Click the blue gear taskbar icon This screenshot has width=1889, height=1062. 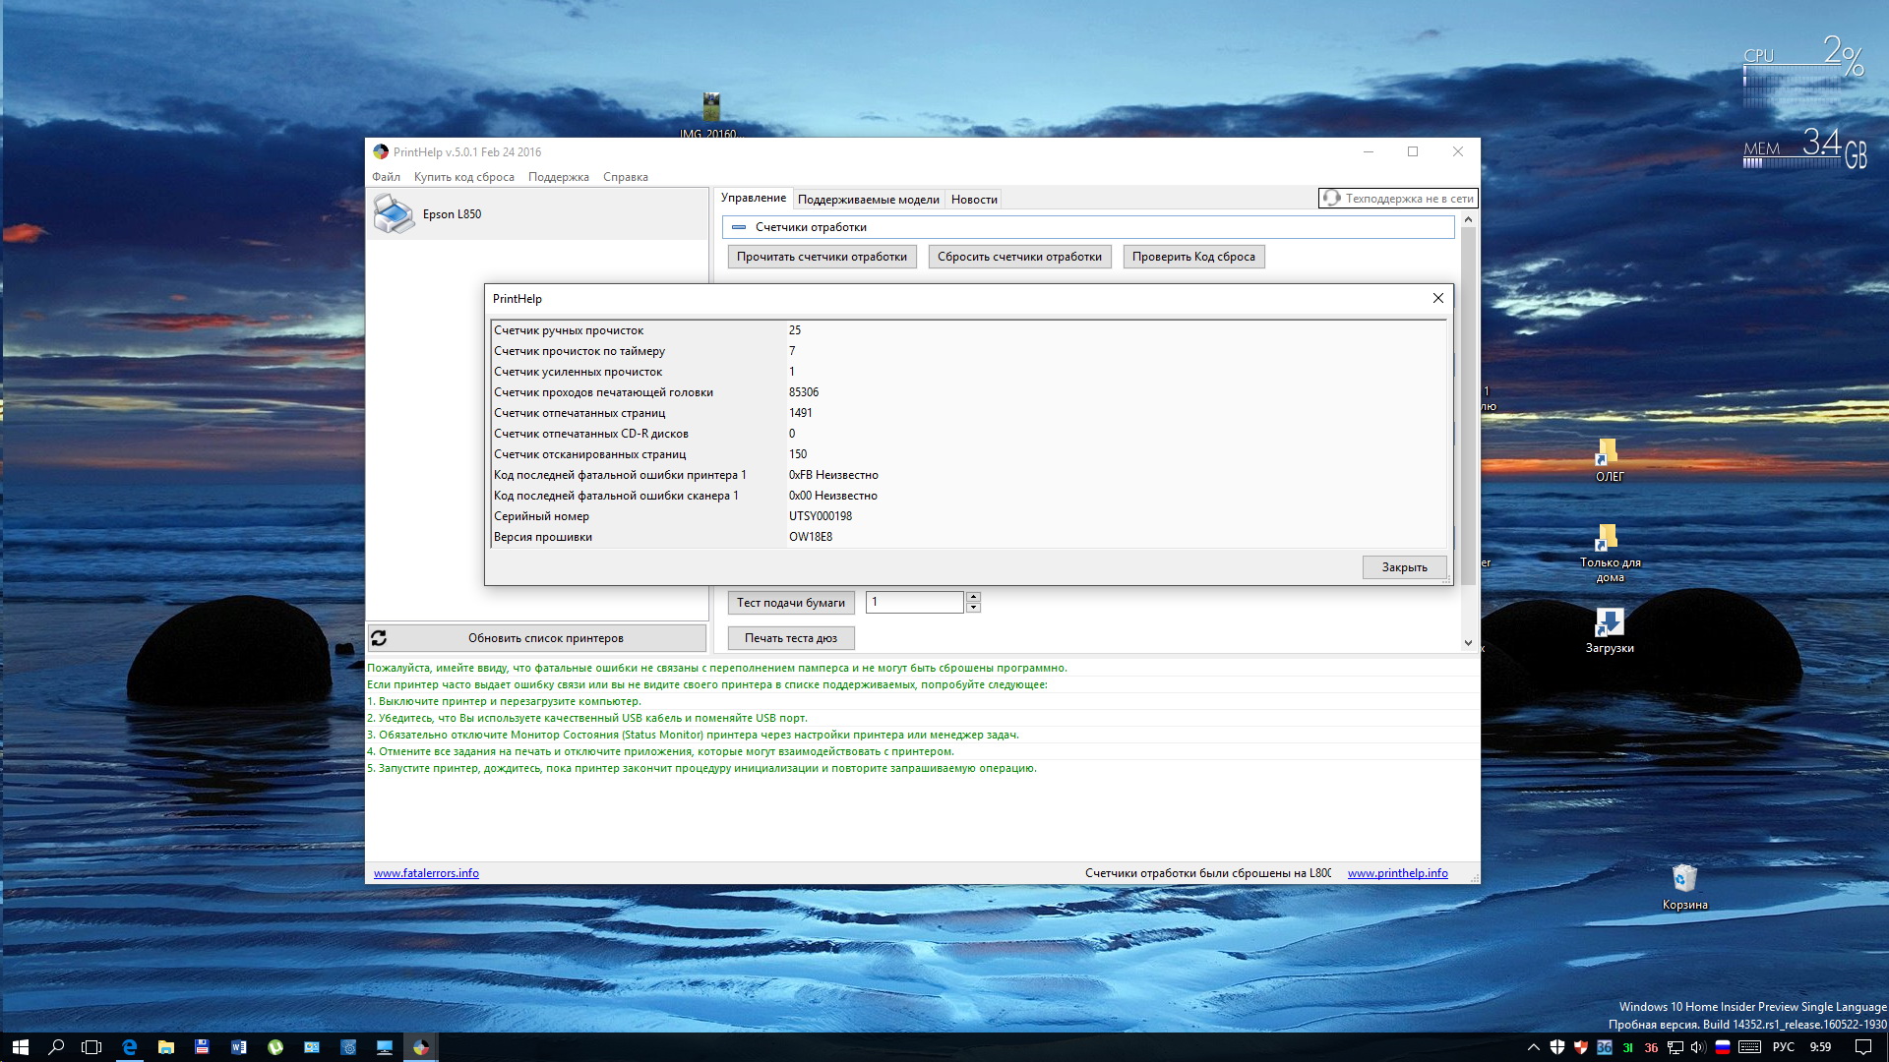(x=348, y=1047)
